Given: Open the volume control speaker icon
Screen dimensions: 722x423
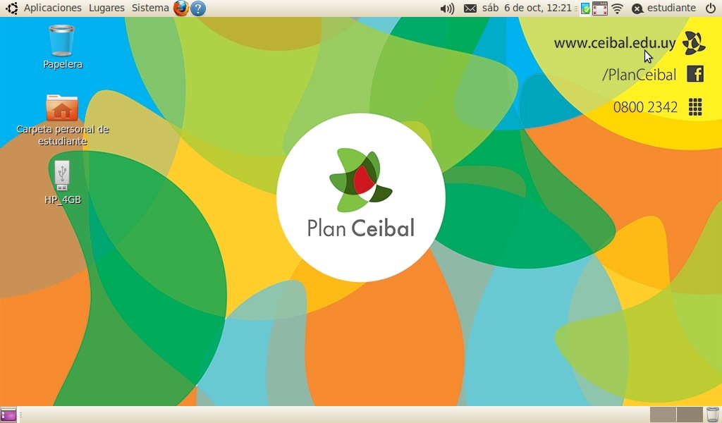Looking at the screenshot, I should pos(446,8).
